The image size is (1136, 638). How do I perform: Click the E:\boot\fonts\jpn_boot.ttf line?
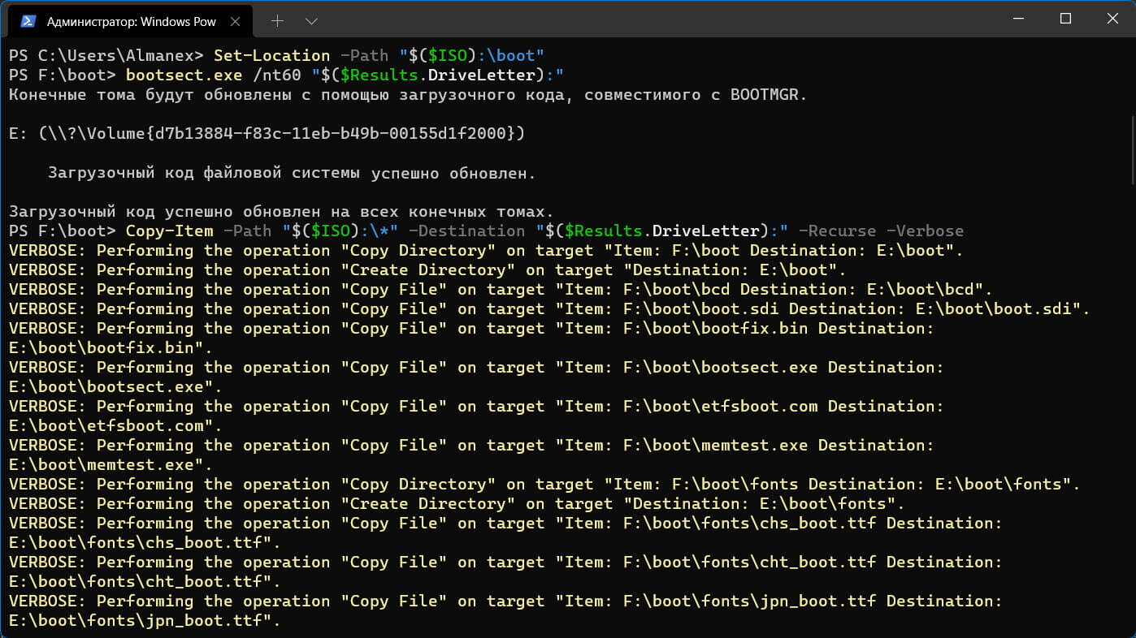point(145,620)
